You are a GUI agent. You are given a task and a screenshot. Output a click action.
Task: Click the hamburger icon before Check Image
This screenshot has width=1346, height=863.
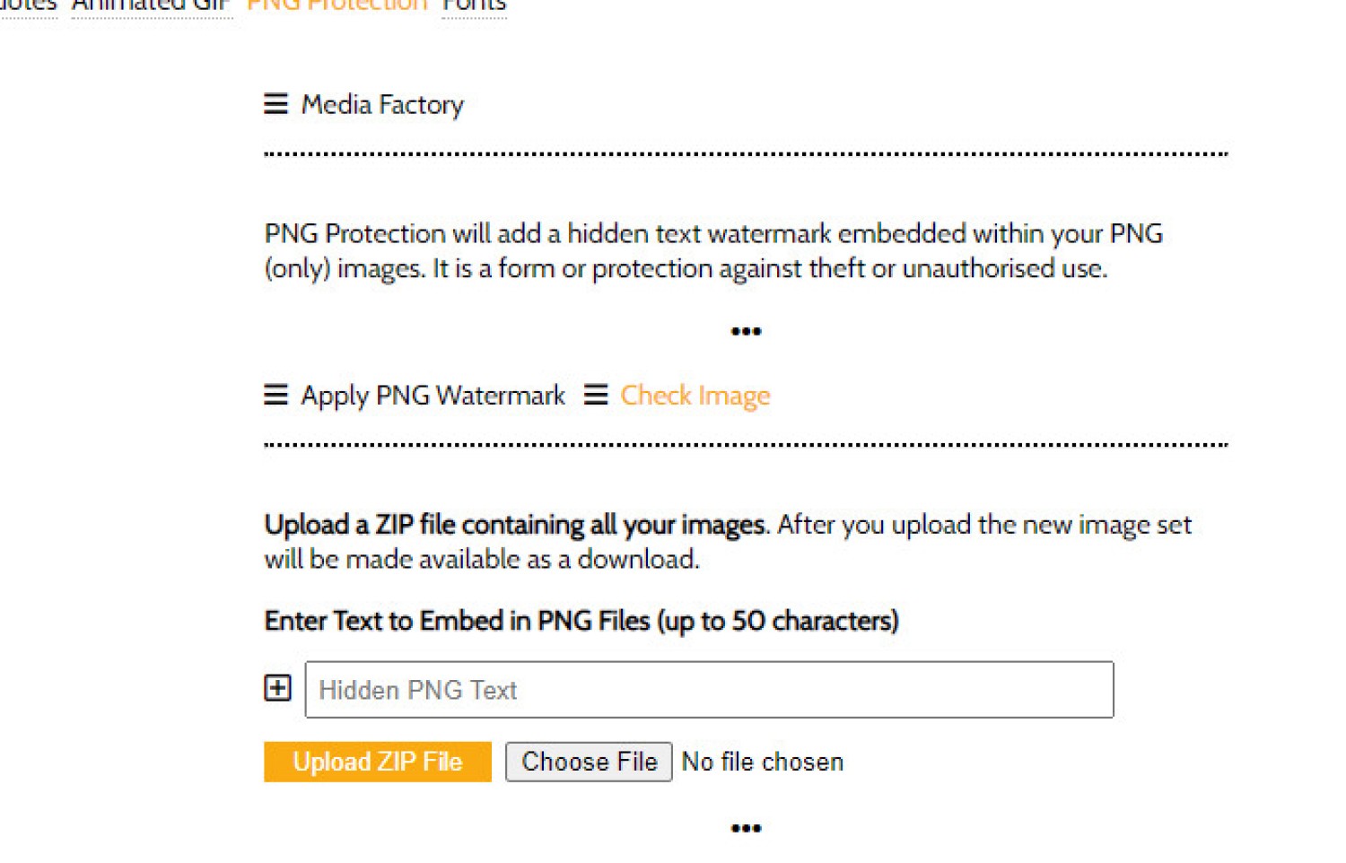[x=596, y=395]
